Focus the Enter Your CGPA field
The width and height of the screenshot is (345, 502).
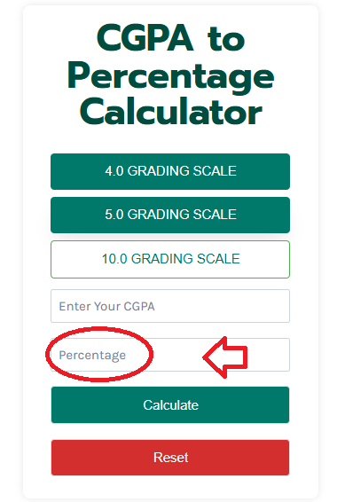(x=170, y=306)
